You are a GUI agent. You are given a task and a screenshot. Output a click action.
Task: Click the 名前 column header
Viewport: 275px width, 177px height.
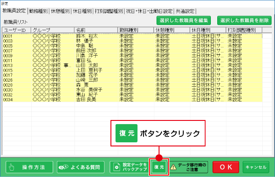[x=96, y=30]
